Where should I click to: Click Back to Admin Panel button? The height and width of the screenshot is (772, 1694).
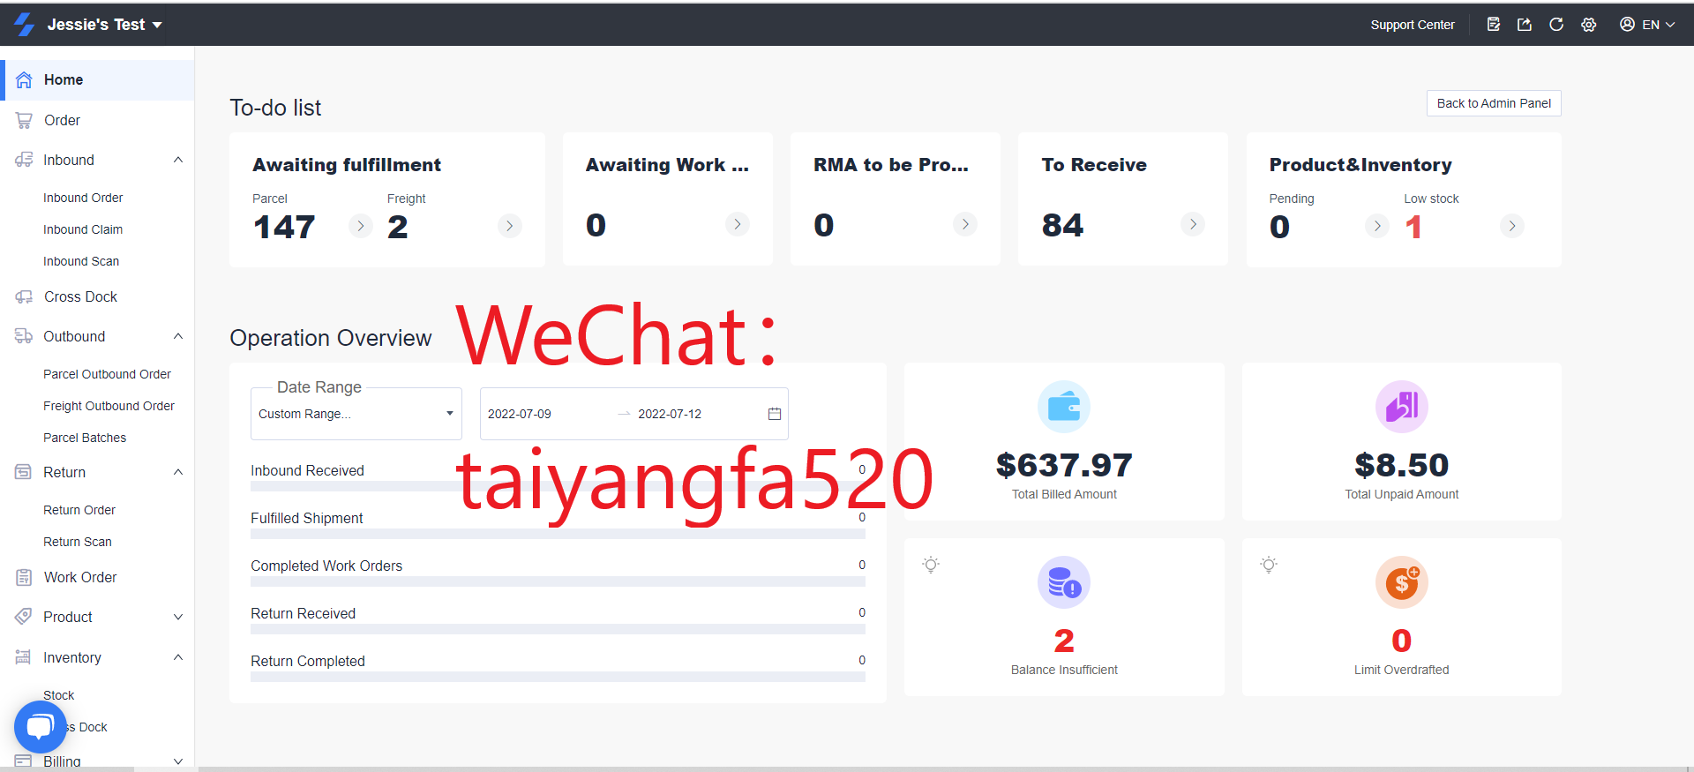point(1493,103)
